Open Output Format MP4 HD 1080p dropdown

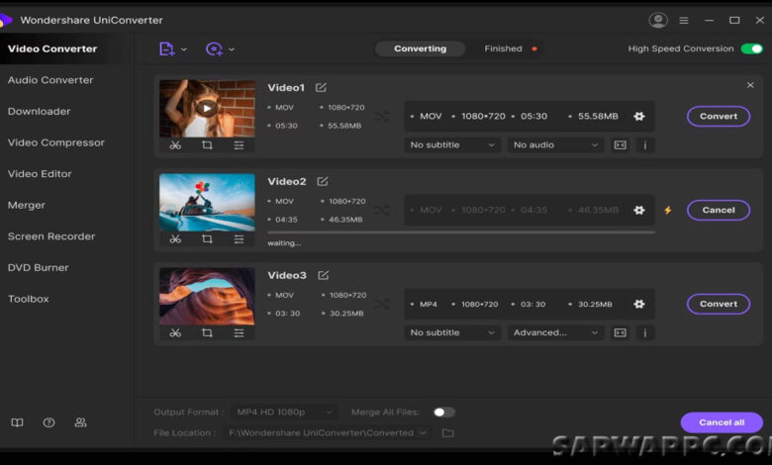[284, 412]
